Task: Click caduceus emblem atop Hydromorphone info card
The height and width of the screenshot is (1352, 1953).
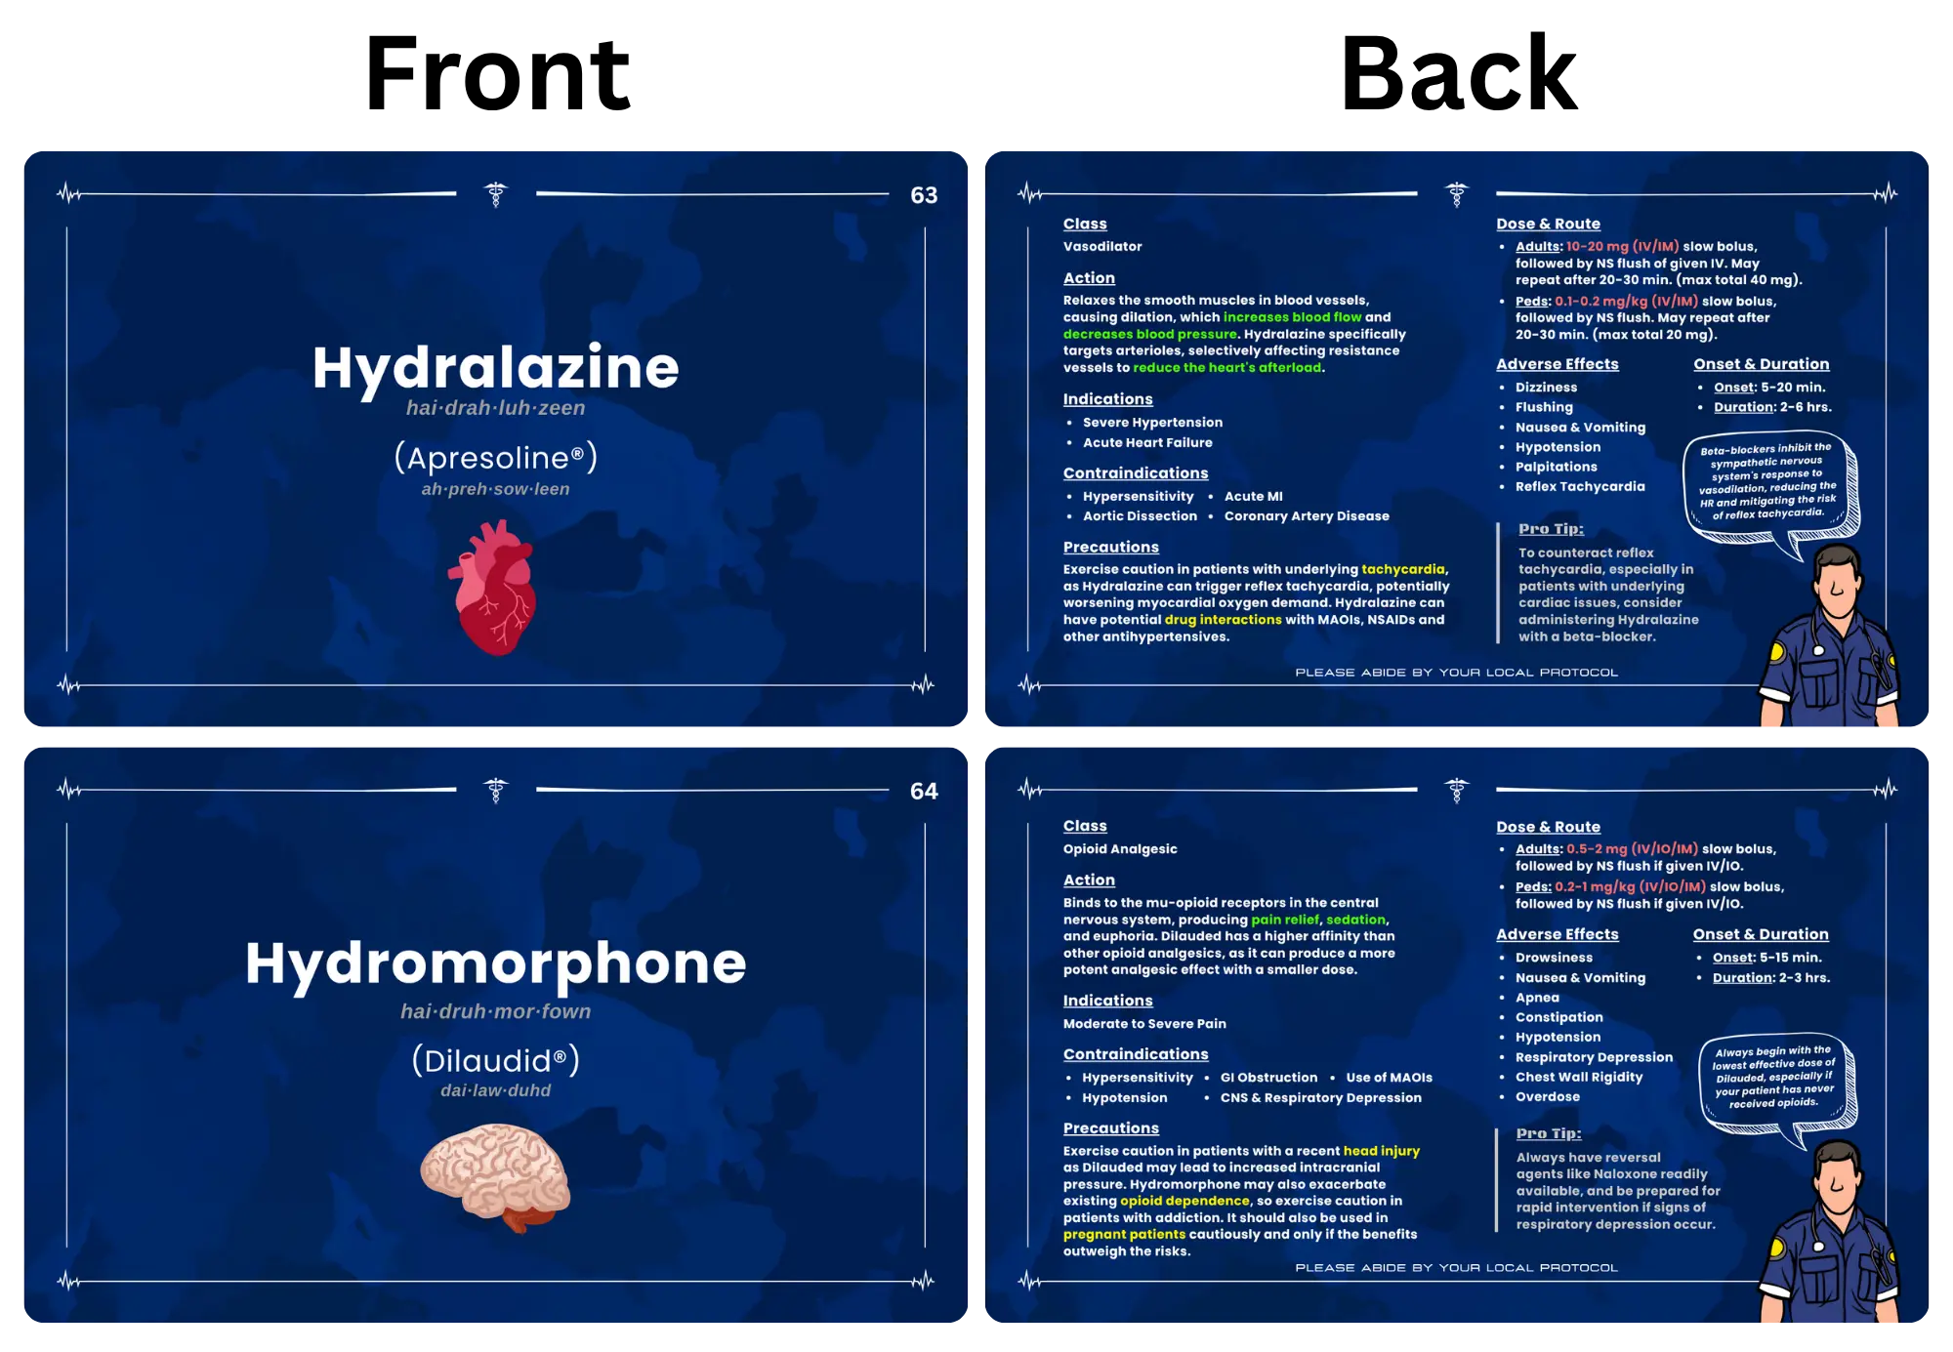Action: (x=1457, y=790)
